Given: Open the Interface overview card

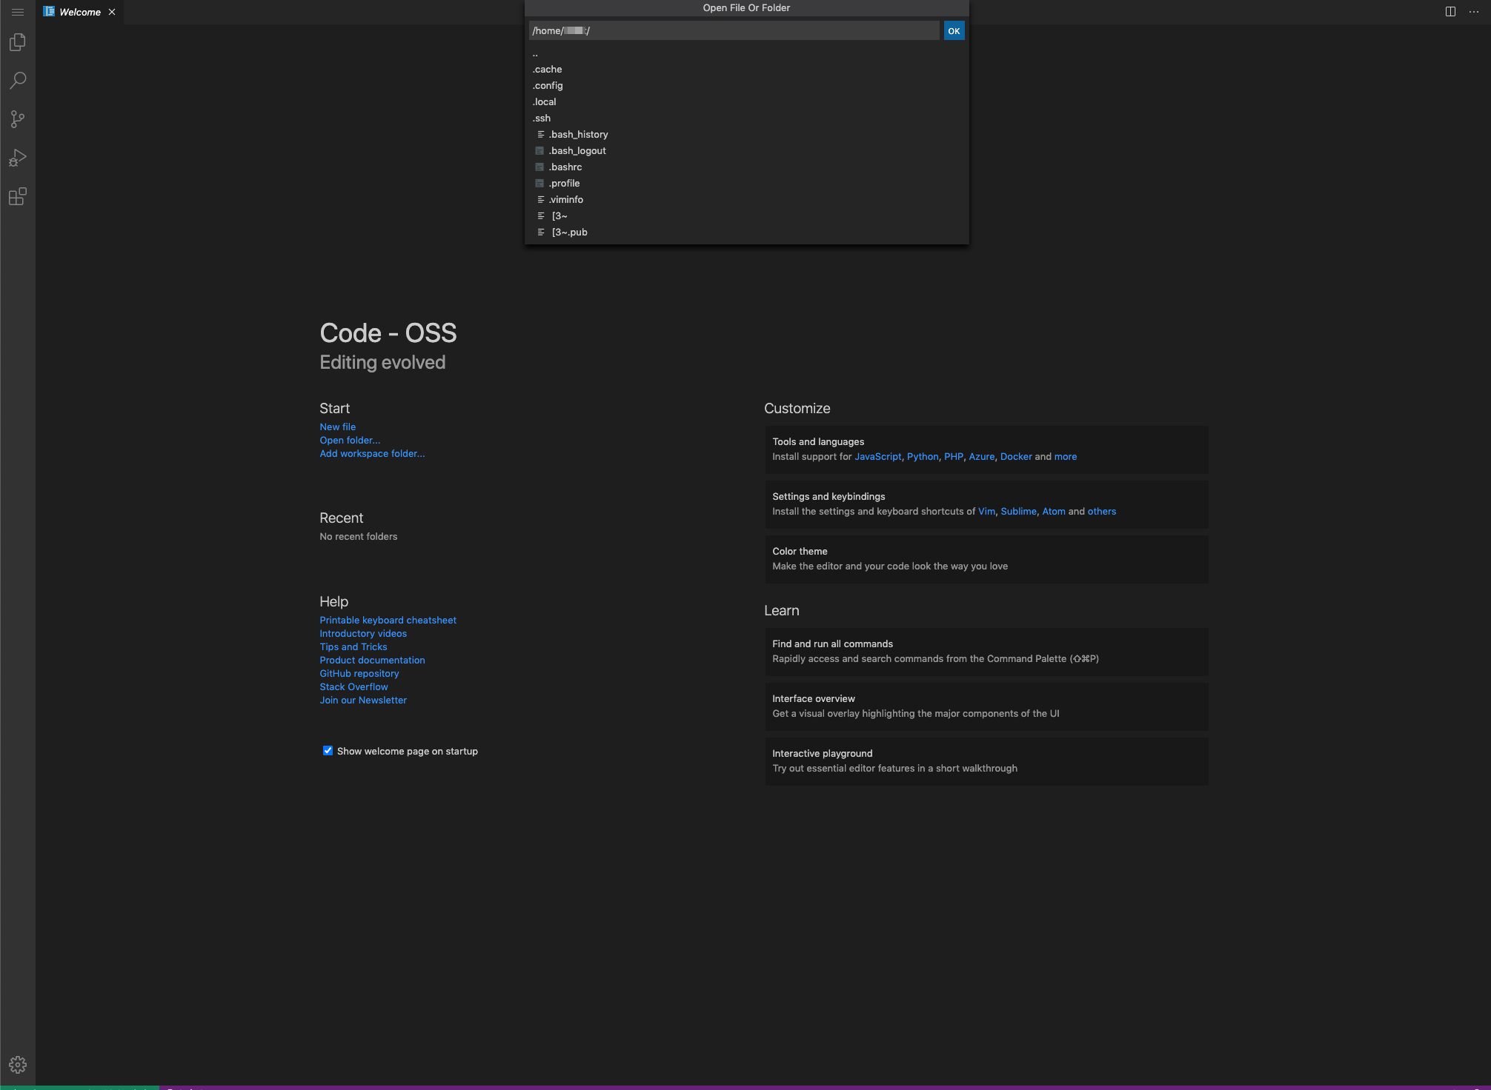Looking at the screenshot, I should (986, 706).
